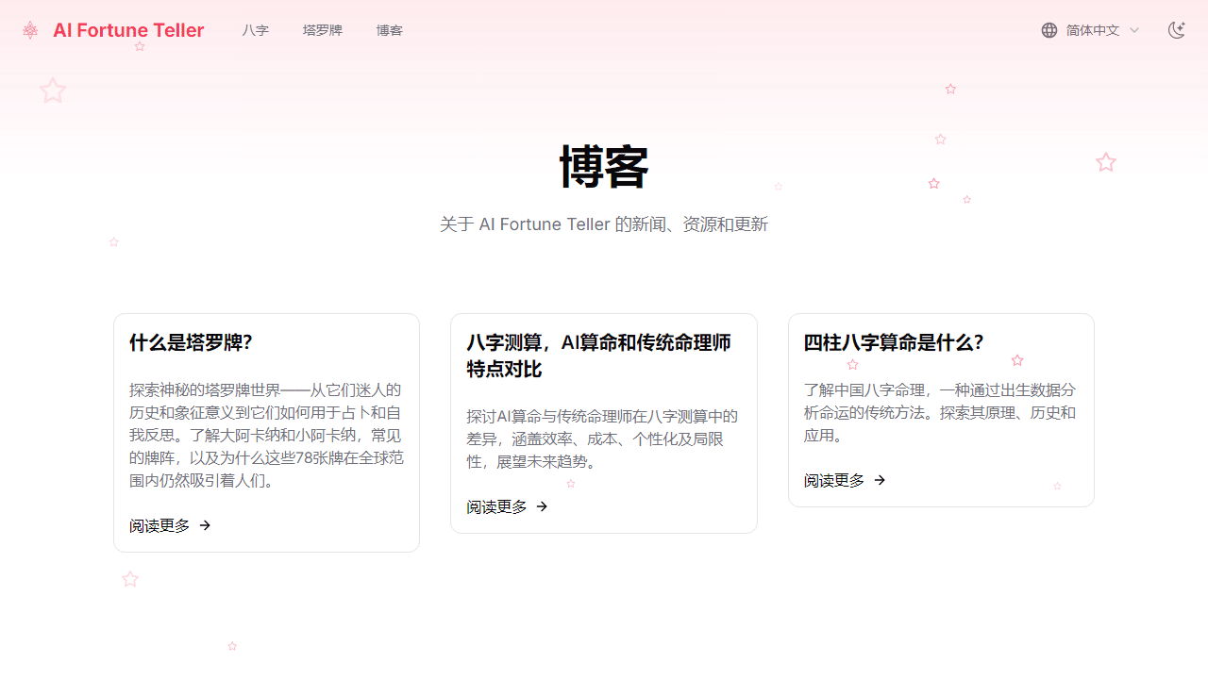1208x679 pixels.
Task: Click the 了解中国八字命理 description text
Action: 940,412
